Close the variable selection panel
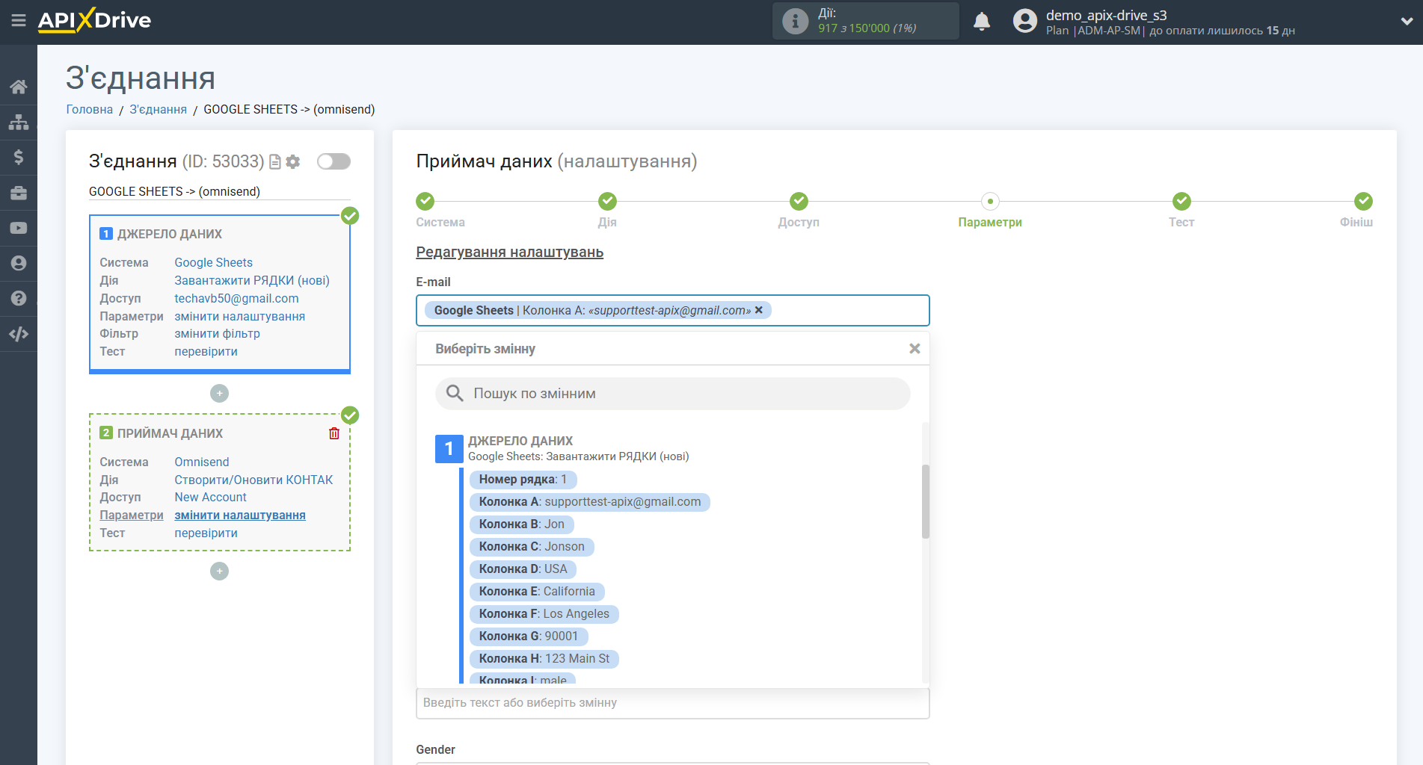The height and width of the screenshot is (765, 1423). [x=914, y=349]
